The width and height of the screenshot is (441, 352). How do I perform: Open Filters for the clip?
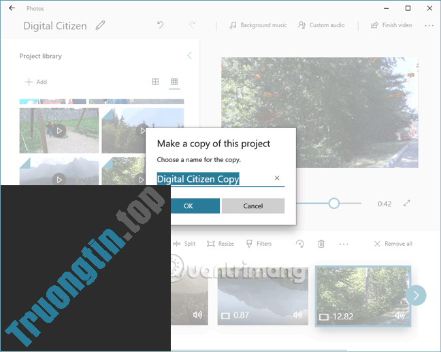pyautogui.click(x=259, y=244)
